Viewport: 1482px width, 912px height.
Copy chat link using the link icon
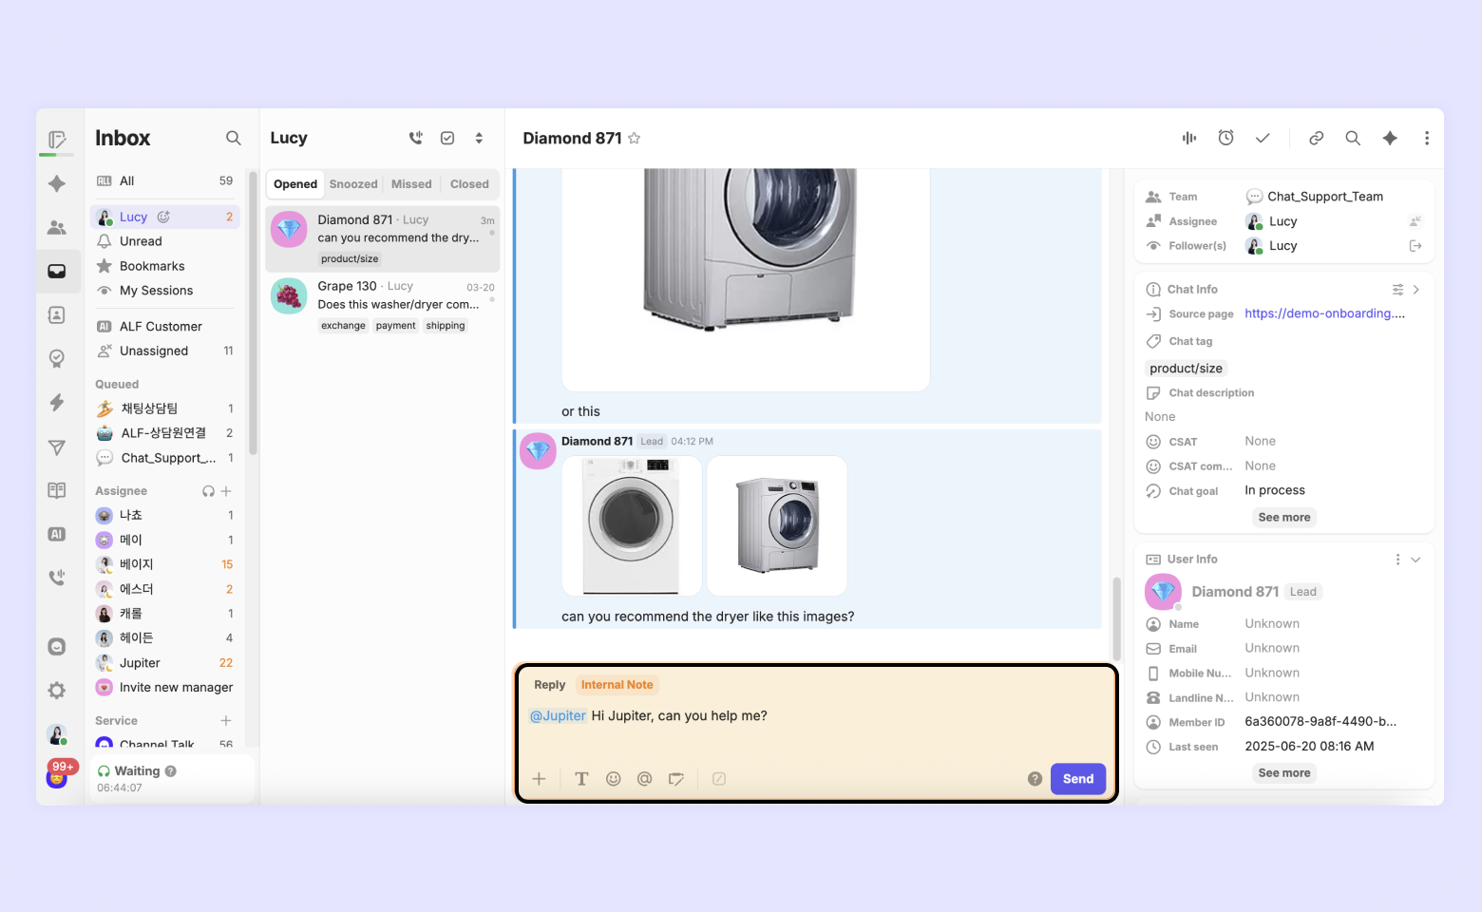(1316, 138)
